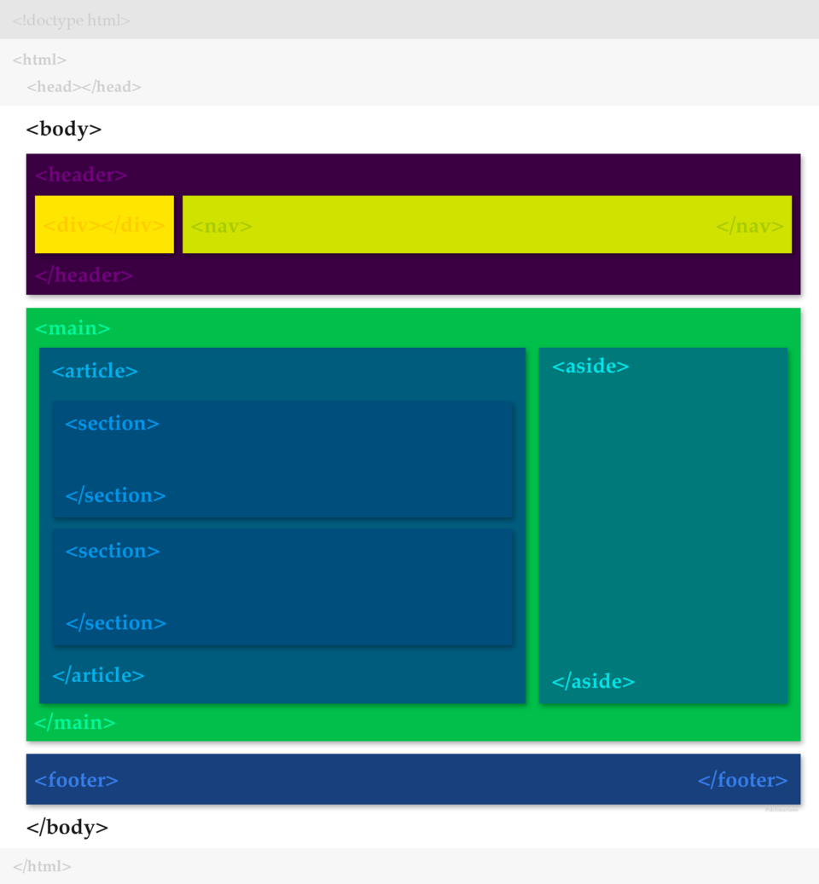This screenshot has height=884, width=819.
Task: Select the <head></head> text
Action: click(84, 86)
